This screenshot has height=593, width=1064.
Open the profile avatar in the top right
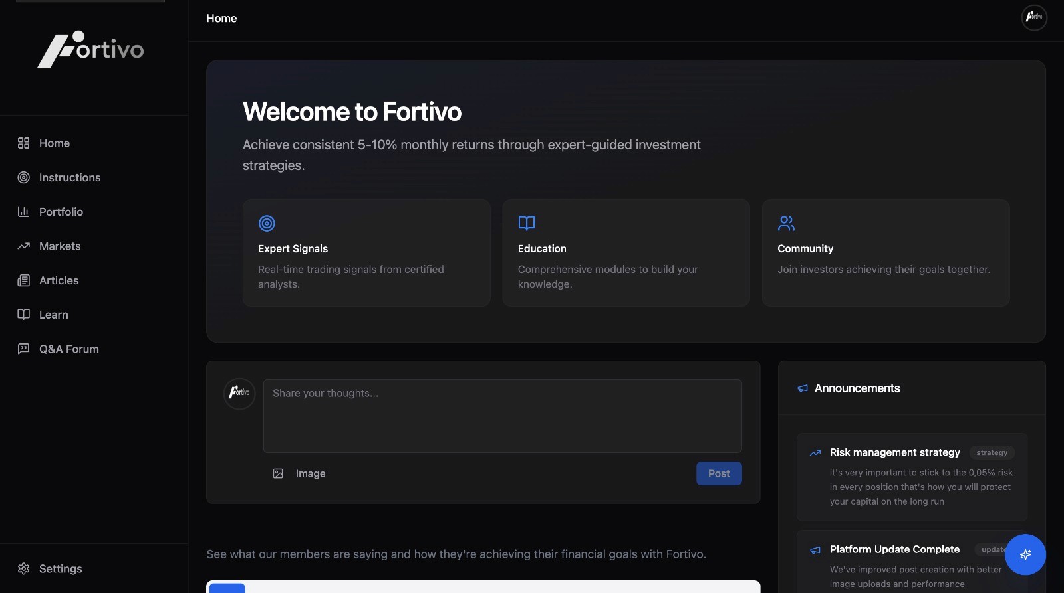tap(1034, 17)
